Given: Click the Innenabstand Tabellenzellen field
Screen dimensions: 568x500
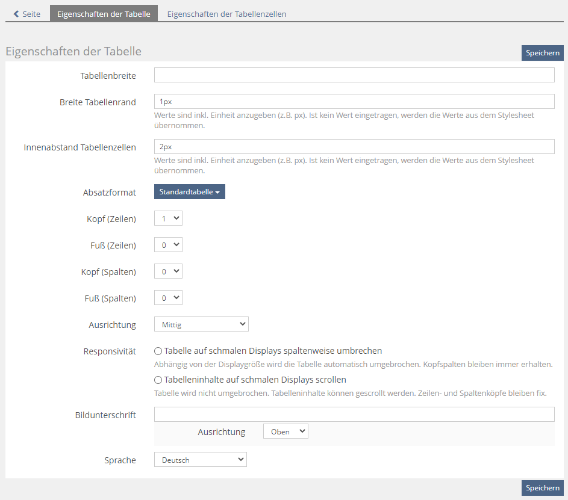Looking at the screenshot, I should (354, 147).
